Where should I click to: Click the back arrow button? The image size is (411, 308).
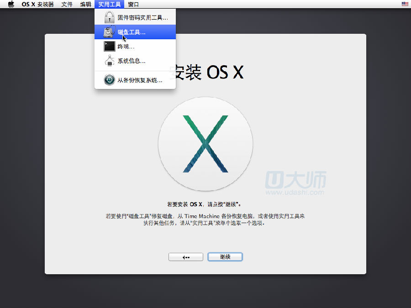(x=186, y=257)
